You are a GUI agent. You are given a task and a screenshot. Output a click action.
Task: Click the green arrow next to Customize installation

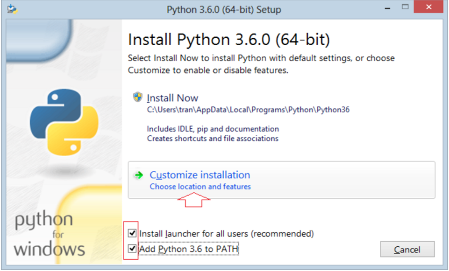[x=139, y=175]
